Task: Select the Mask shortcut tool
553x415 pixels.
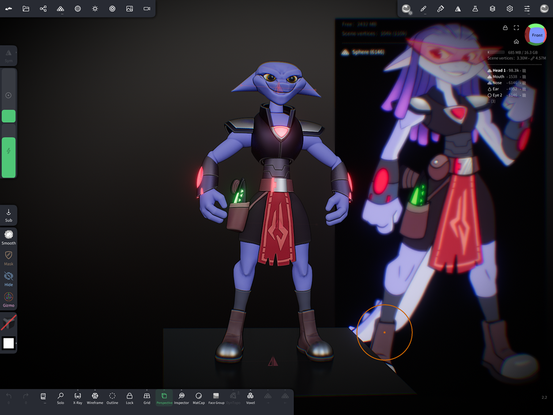Action: 9,258
